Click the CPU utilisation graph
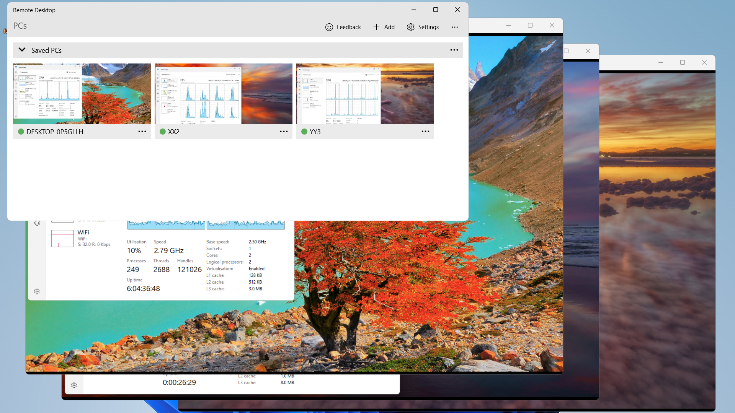The width and height of the screenshot is (735, 413). coord(166,225)
